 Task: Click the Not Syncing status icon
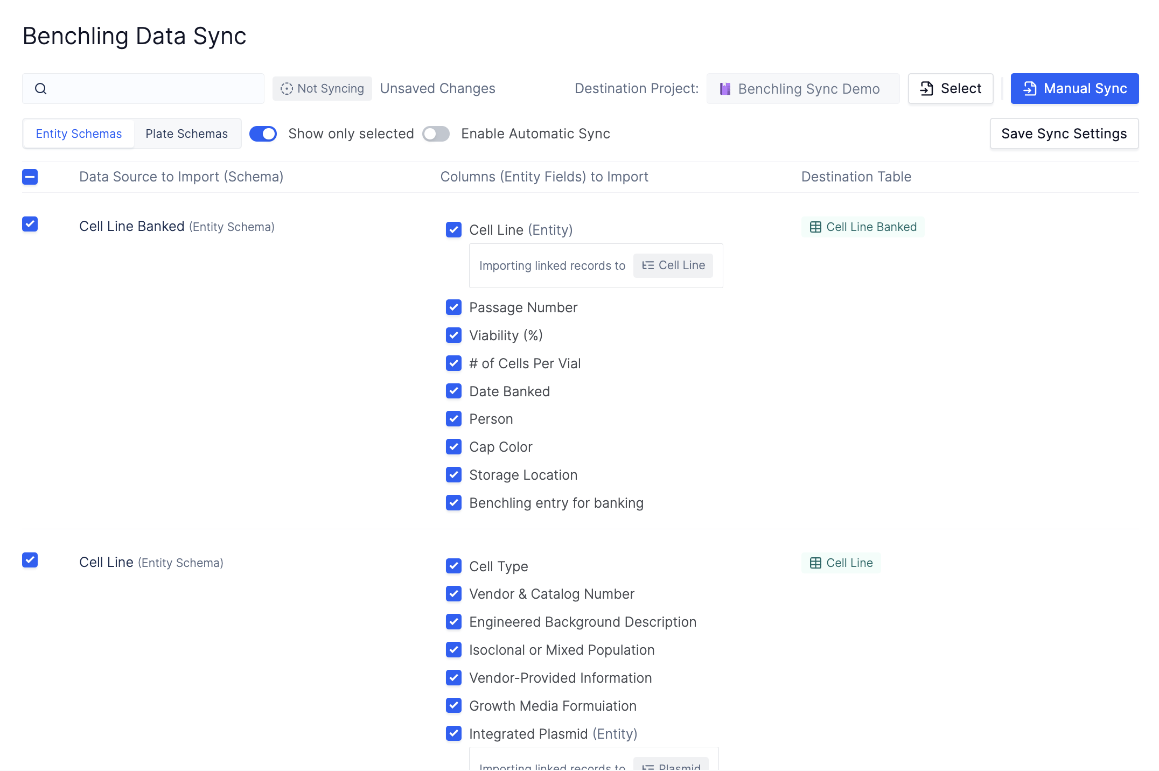pyautogui.click(x=287, y=89)
